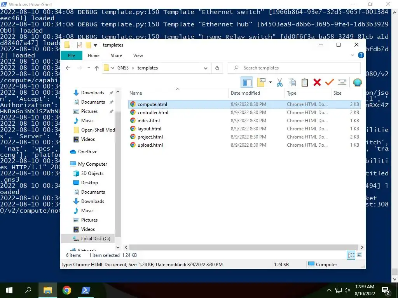Open the folder options toolbar icon
398x298 pixels.
261,82
